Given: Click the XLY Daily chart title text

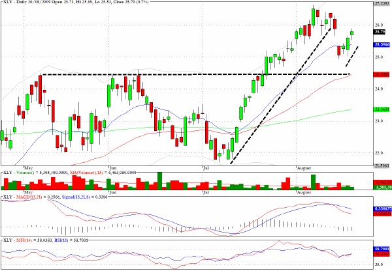Looking at the screenshot, I should 76,2.
